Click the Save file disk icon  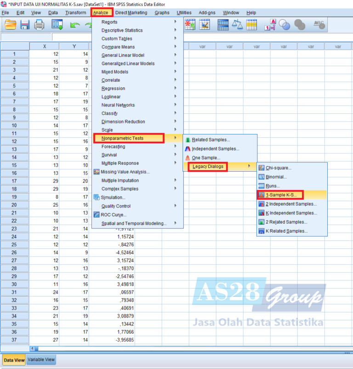[25, 25]
